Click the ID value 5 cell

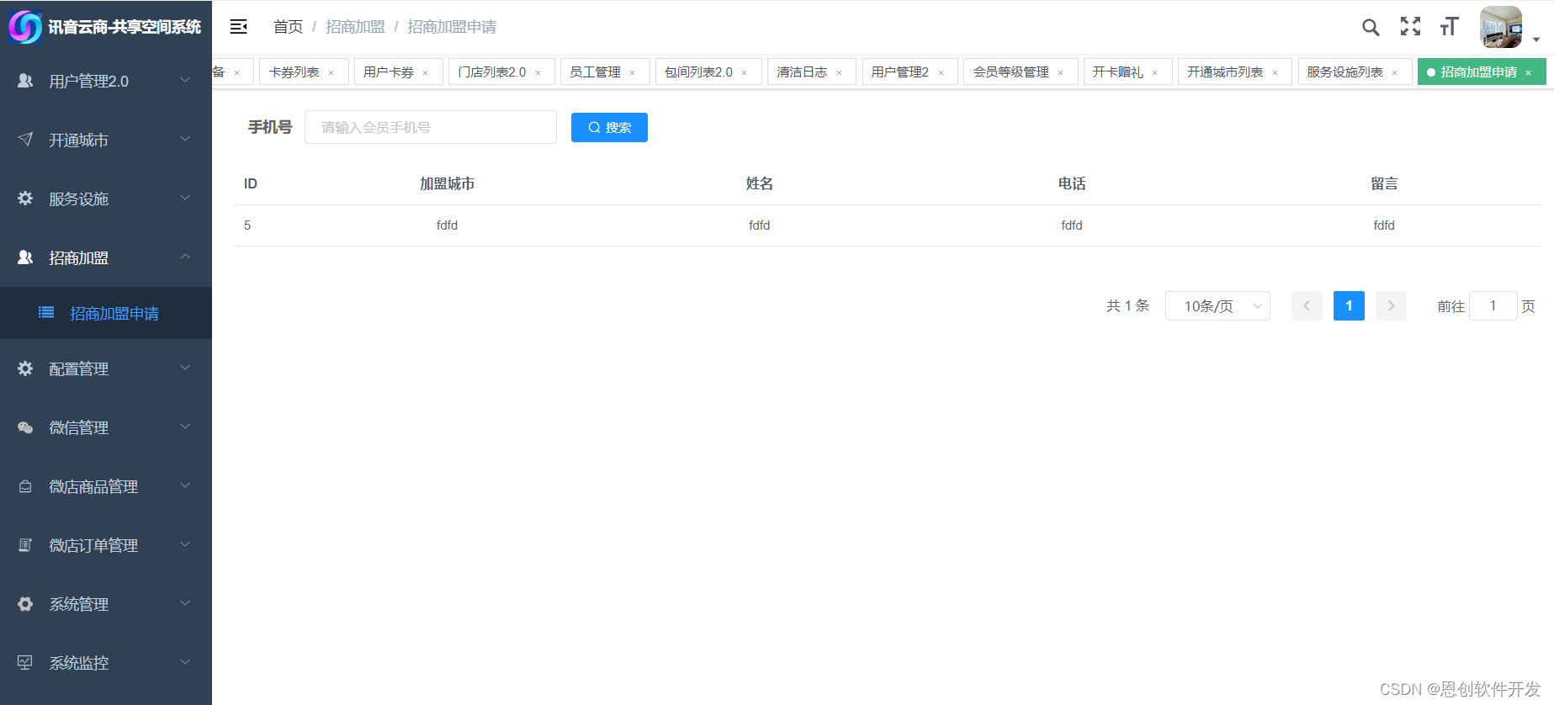[247, 225]
